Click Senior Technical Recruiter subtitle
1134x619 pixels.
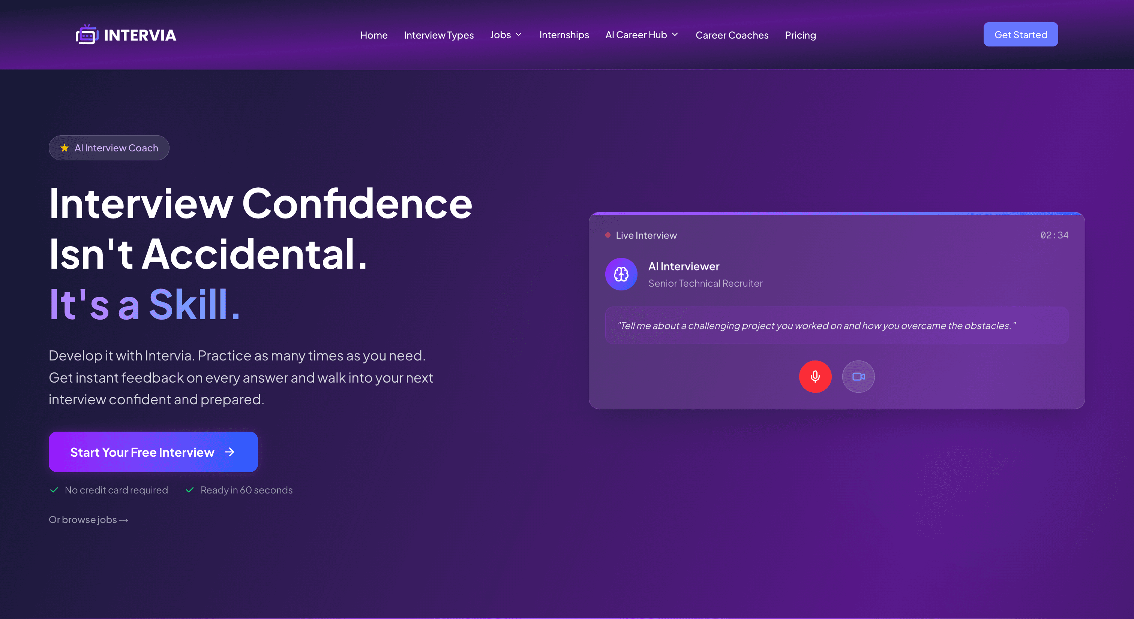705,283
